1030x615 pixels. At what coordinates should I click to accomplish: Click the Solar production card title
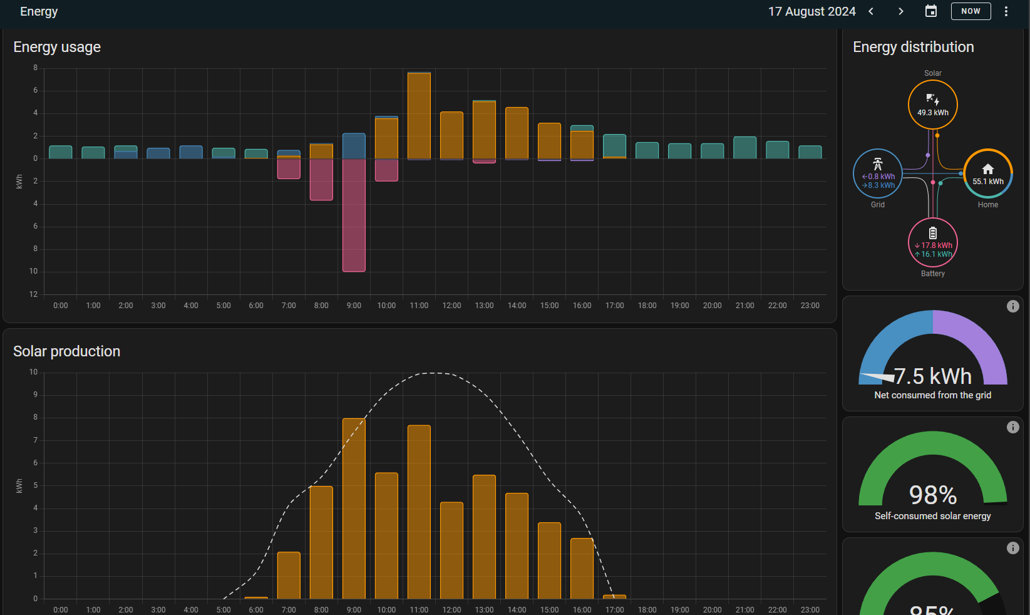click(x=66, y=351)
